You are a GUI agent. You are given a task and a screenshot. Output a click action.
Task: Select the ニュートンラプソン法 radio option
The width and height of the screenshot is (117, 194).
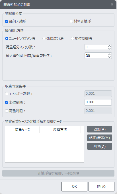(x=7, y=39)
